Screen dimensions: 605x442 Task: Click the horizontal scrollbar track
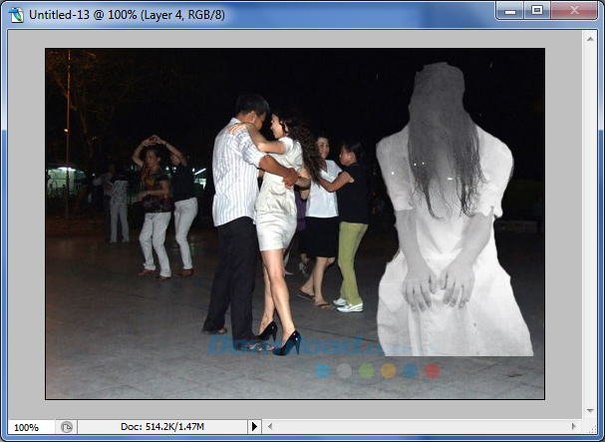419,426
